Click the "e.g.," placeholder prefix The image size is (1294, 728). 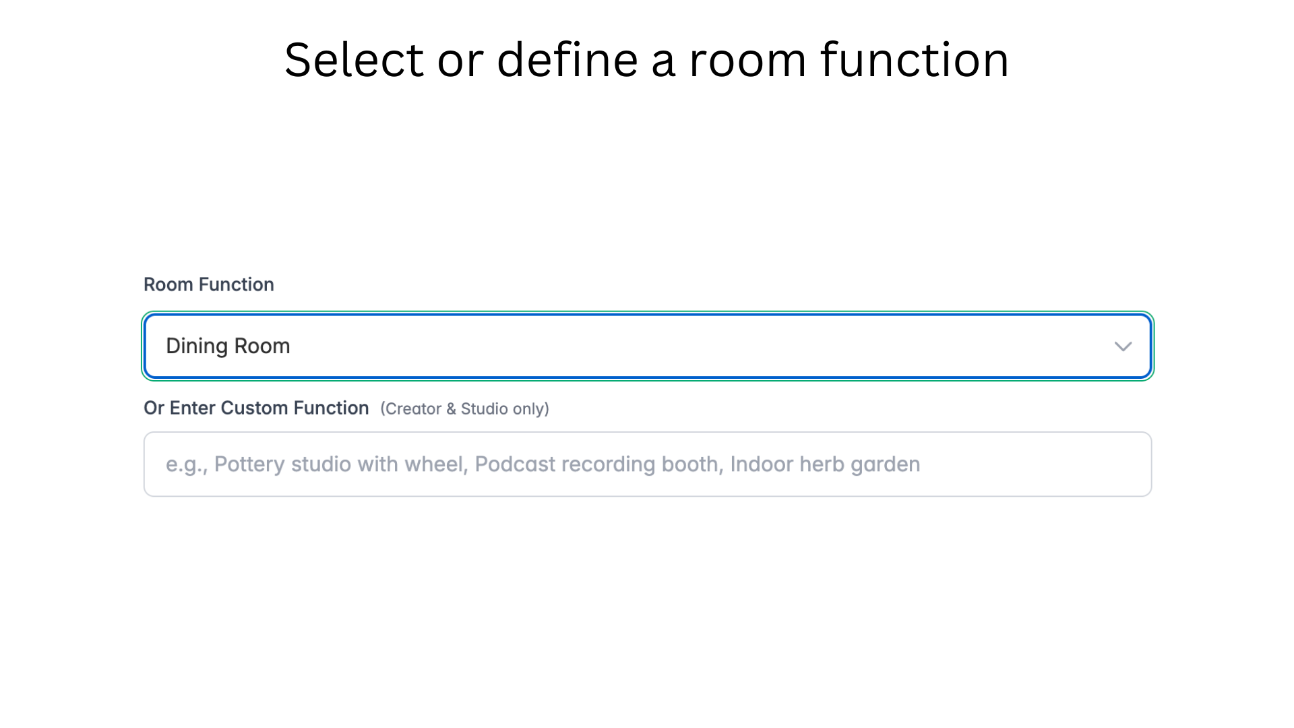pyautogui.click(x=187, y=464)
